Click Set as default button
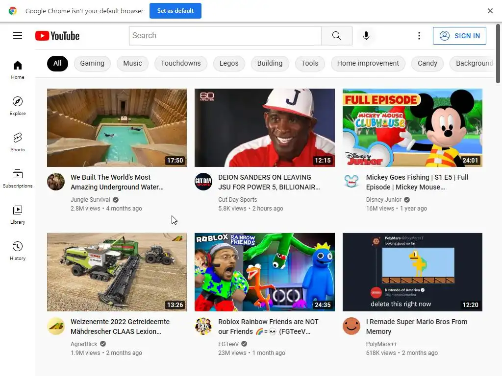 pyautogui.click(x=176, y=11)
